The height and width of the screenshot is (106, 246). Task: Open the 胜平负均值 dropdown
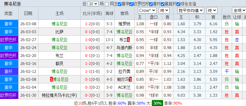[x=190, y=10]
